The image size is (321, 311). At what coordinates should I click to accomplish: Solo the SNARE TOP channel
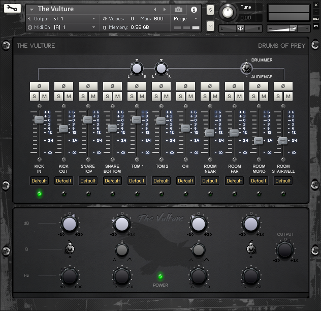(x=83, y=97)
